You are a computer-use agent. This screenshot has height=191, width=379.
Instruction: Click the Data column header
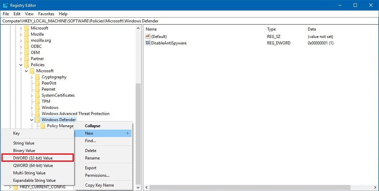pyautogui.click(x=342, y=29)
